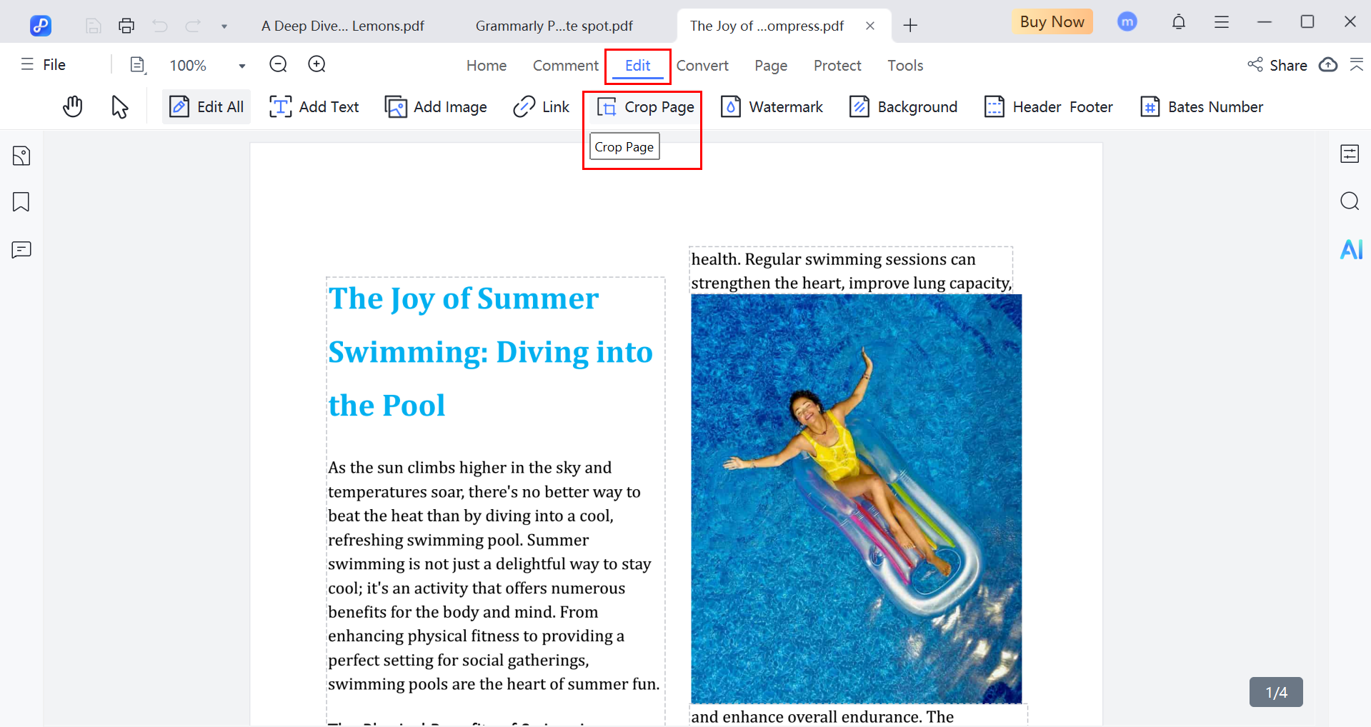Click the zoom in magnifier icon

(x=316, y=65)
